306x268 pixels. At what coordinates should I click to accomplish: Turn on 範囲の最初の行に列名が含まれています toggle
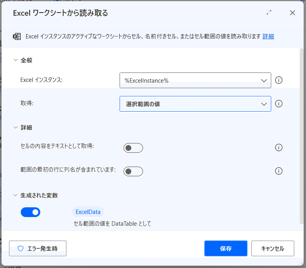tap(133, 171)
